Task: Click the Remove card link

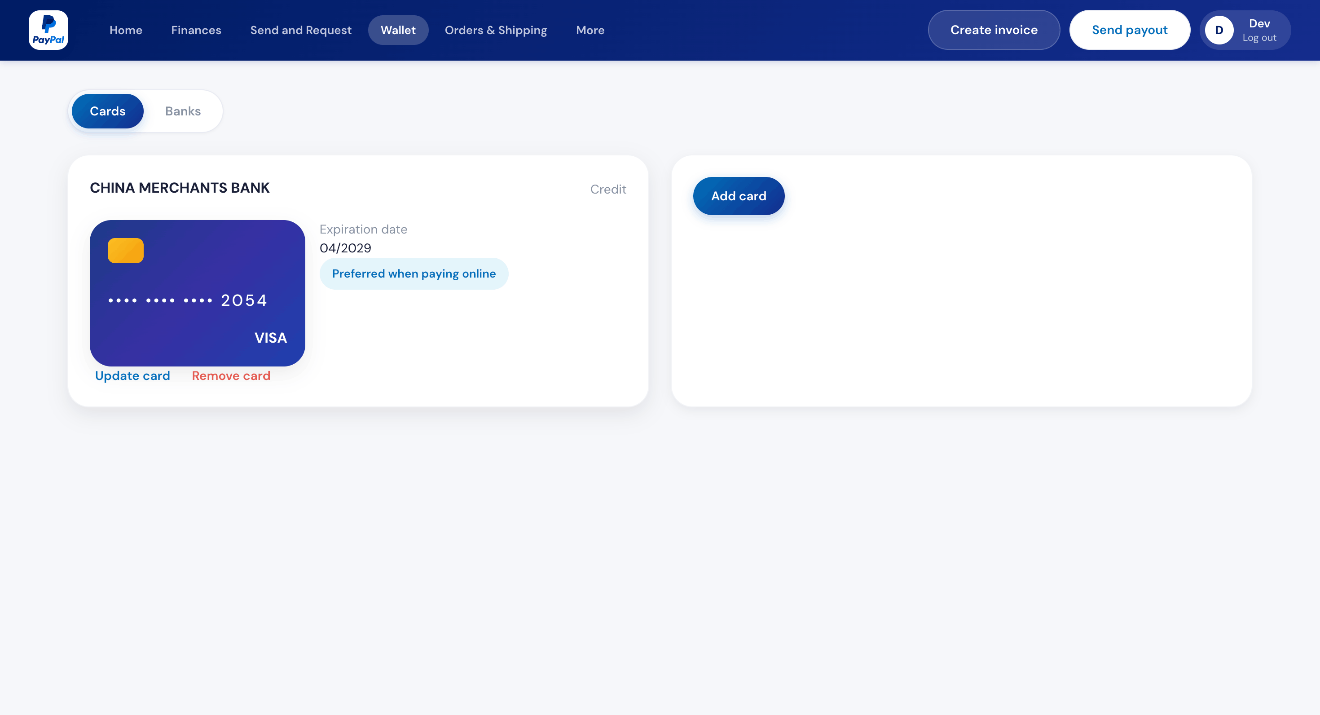Action: click(231, 376)
